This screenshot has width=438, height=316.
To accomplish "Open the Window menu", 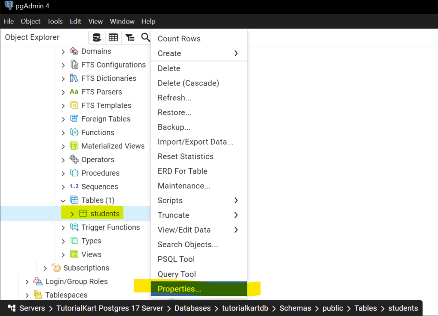I will (x=122, y=21).
